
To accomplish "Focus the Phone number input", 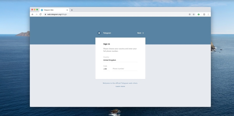I will tap(125, 69).
